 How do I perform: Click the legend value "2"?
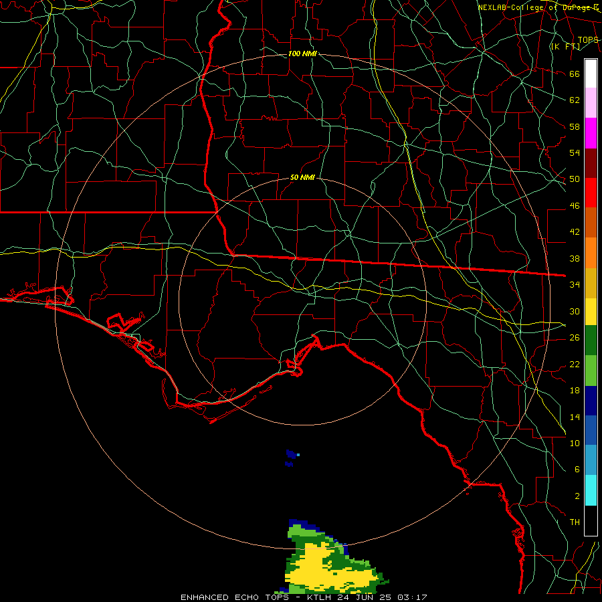577,496
